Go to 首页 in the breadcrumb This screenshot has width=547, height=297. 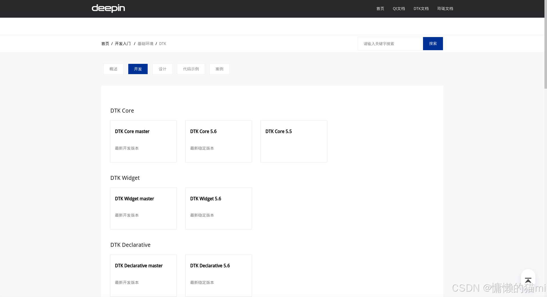point(105,44)
